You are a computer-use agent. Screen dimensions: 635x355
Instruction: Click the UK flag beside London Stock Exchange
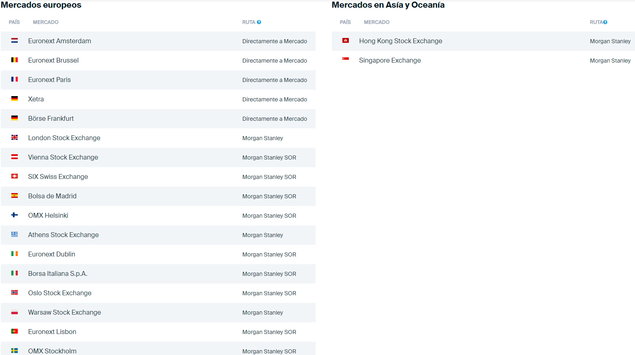pos(15,137)
